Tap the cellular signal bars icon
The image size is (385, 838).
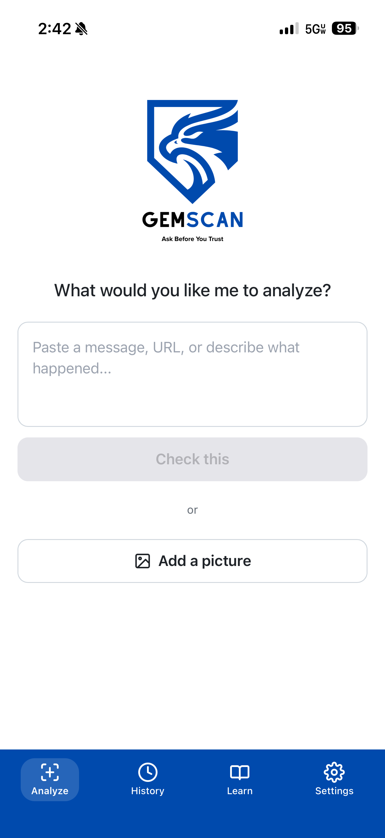tap(289, 29)
